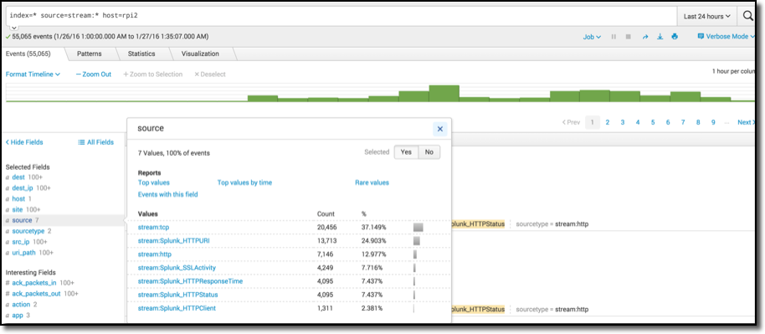
Task: Open the Last 24 hours time picker
Action: coord(707,16)
